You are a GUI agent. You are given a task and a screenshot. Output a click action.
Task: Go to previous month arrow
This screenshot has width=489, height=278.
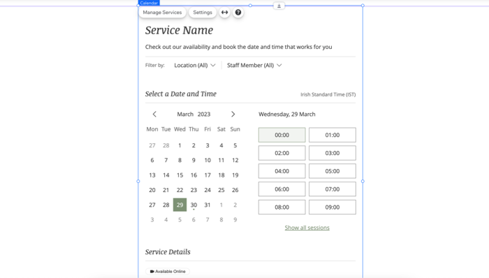(154, 114)
